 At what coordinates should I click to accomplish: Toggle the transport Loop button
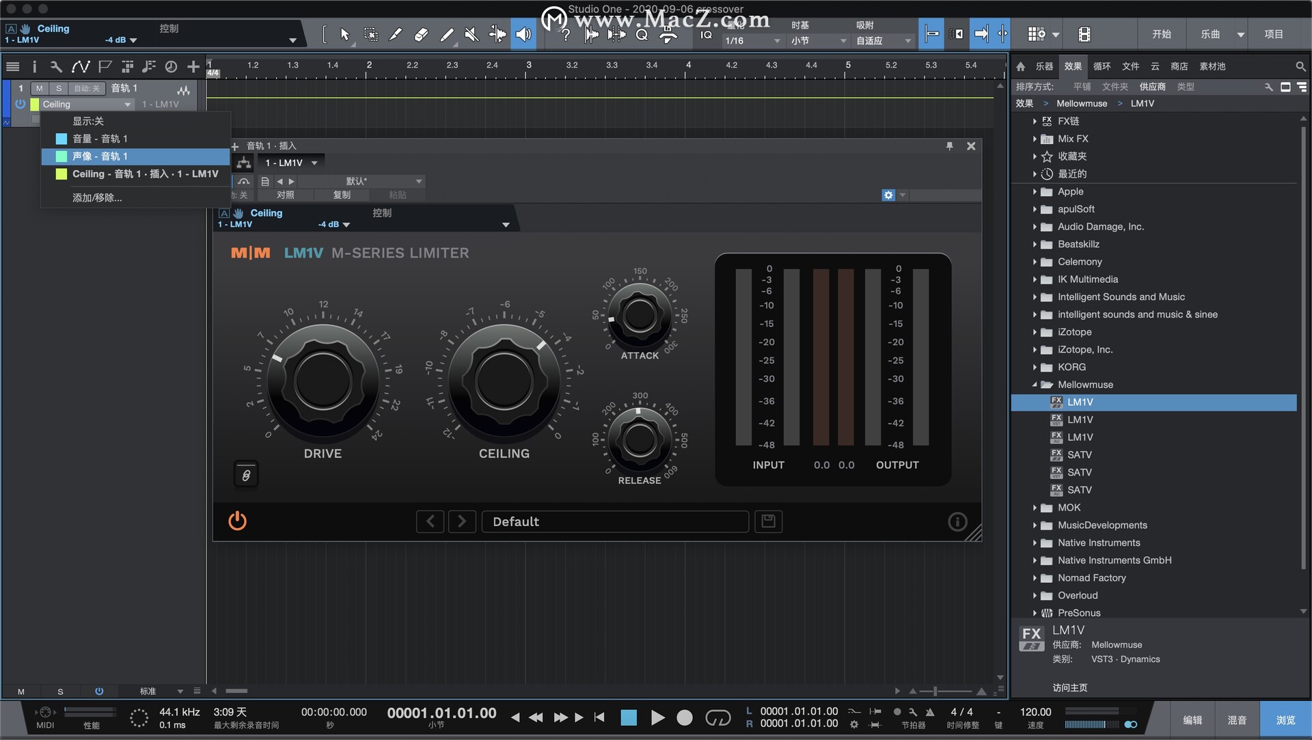point(717,717)
